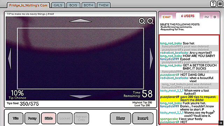Image resolution: width=224 pixels, height=126 pixels.
Task: Switch to the GALS tab
Action: (x=58, y=5)
